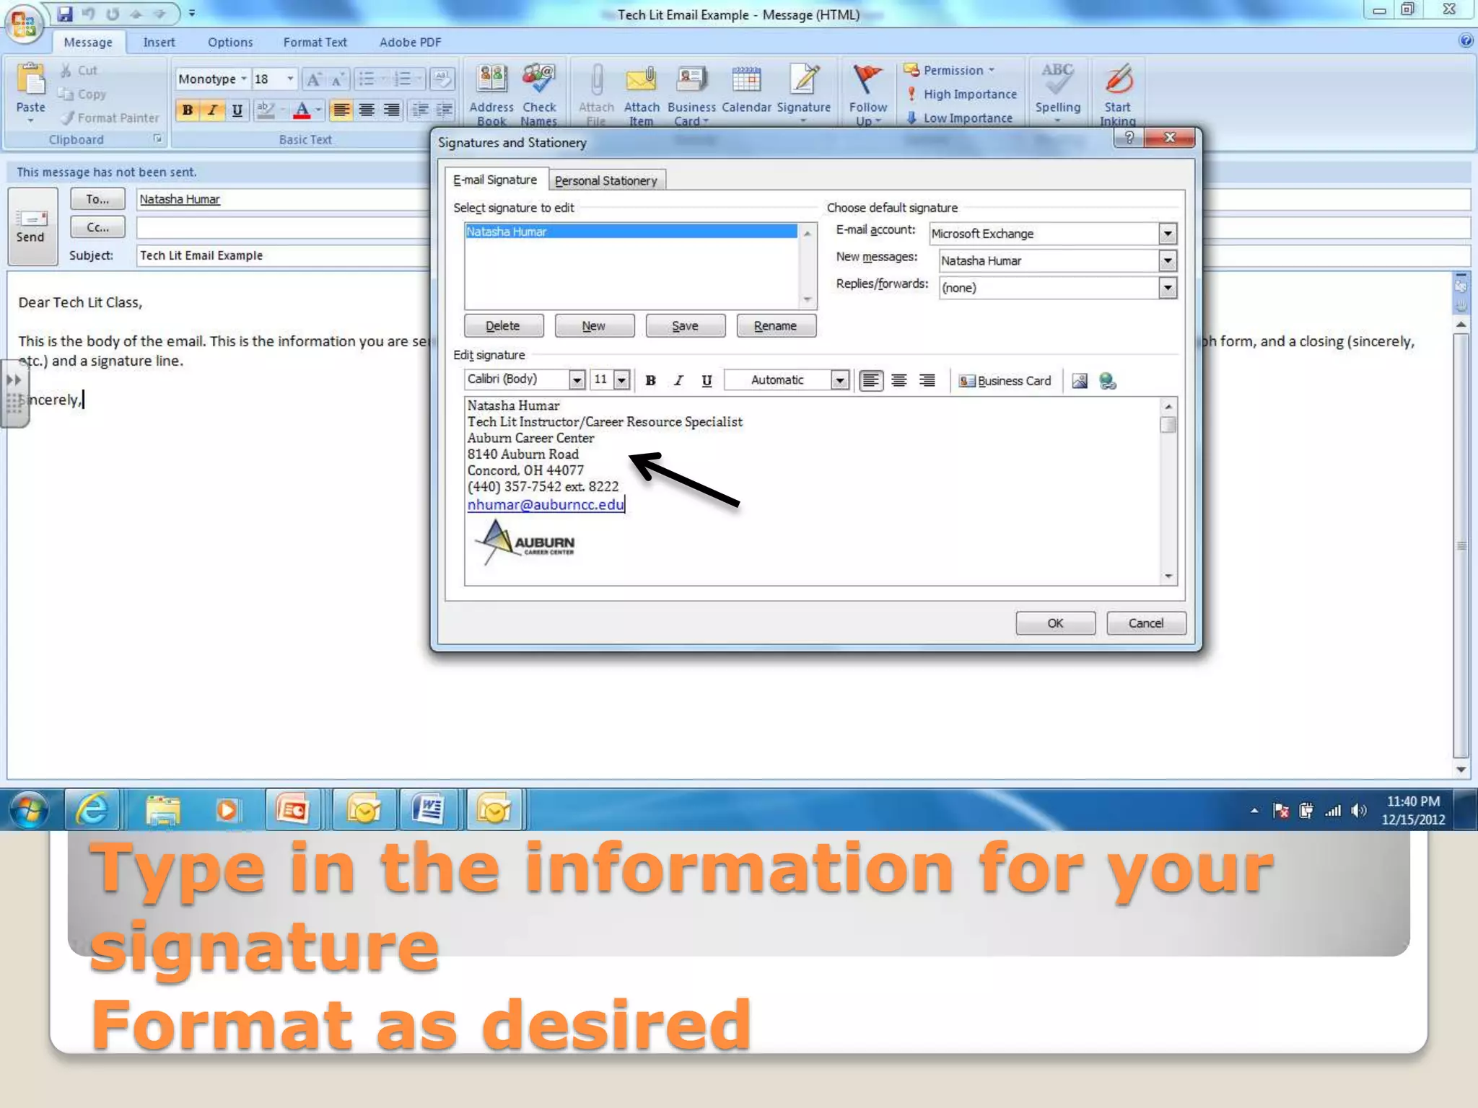Image resolution: width=1478 pixels, height=1108 pixels.
Task: Click Insert Picture icon in signature editor
Action: point(1079,381)
